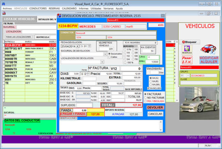Image resolution: width=222 pixels, height=149 pixels.
Task: Click the SUPLIDOS input field
Action: [x=85, y=105]
